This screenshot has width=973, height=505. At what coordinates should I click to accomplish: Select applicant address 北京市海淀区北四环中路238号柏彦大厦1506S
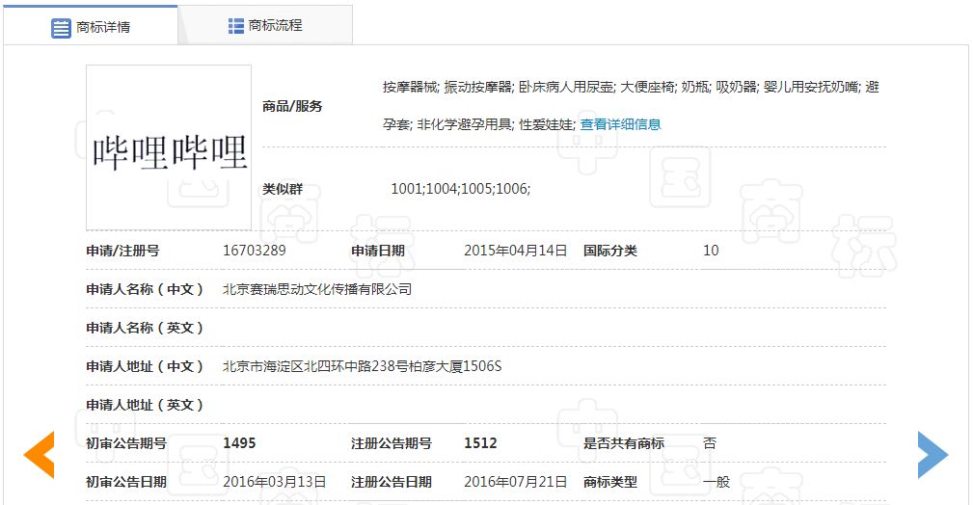click(x=362, y=366)
